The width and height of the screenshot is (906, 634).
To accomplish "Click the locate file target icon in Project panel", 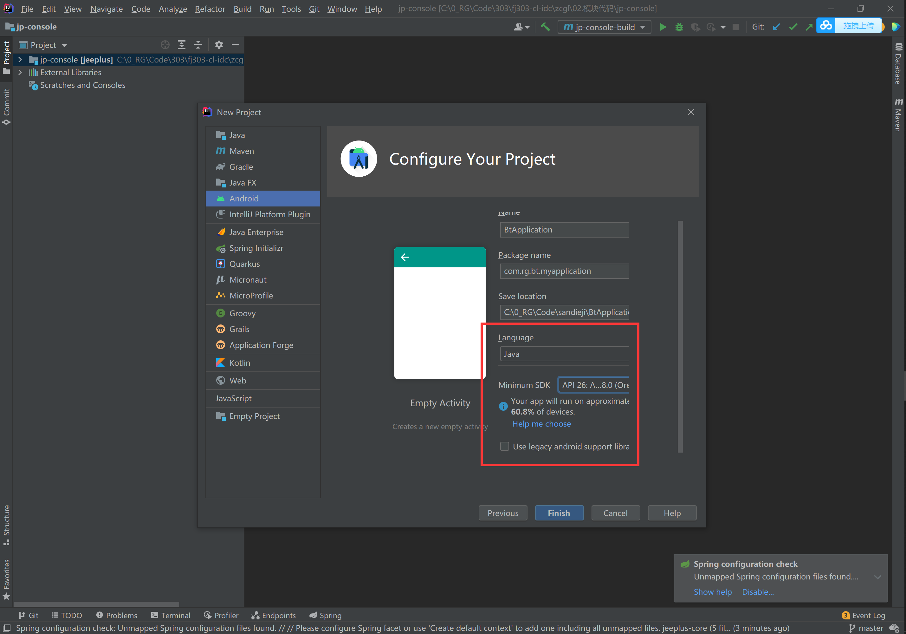I will (x=165, y=45).
